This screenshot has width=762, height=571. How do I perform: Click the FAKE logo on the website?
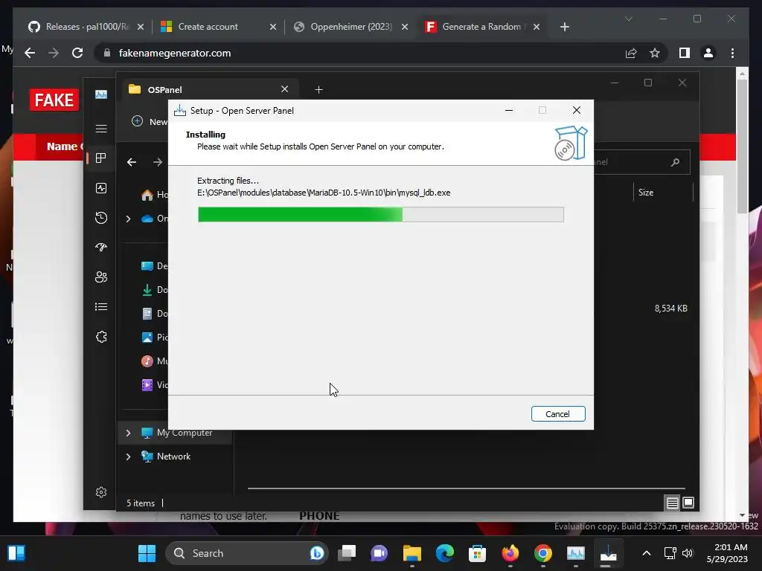(x=54, y=100)
